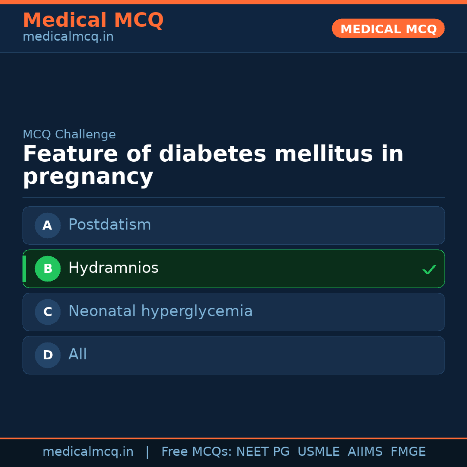This screenshot has height=467, width=467.
Task: Select the Neonatal hyperglycemia answer text
Action: click(x=160, y=311)
